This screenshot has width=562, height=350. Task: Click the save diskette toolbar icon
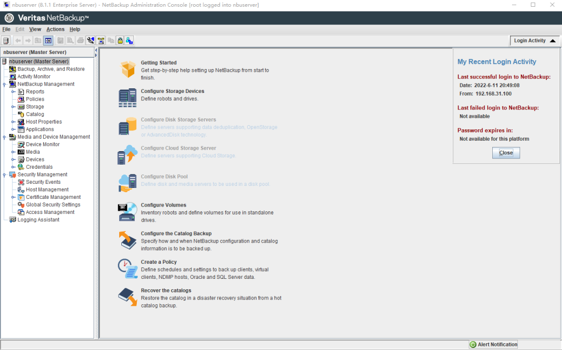(x=60, y=41)
